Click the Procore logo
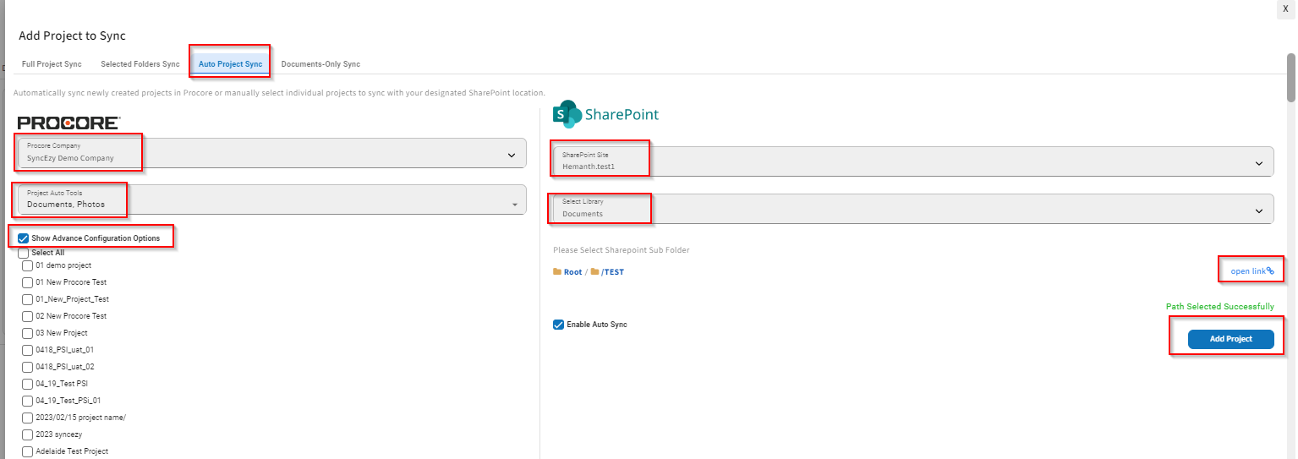This screenshot has height=459, width=1298. (x=68, y=123)
